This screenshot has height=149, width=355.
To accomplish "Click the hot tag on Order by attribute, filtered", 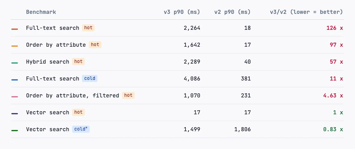I will click(x=129, y=95).
